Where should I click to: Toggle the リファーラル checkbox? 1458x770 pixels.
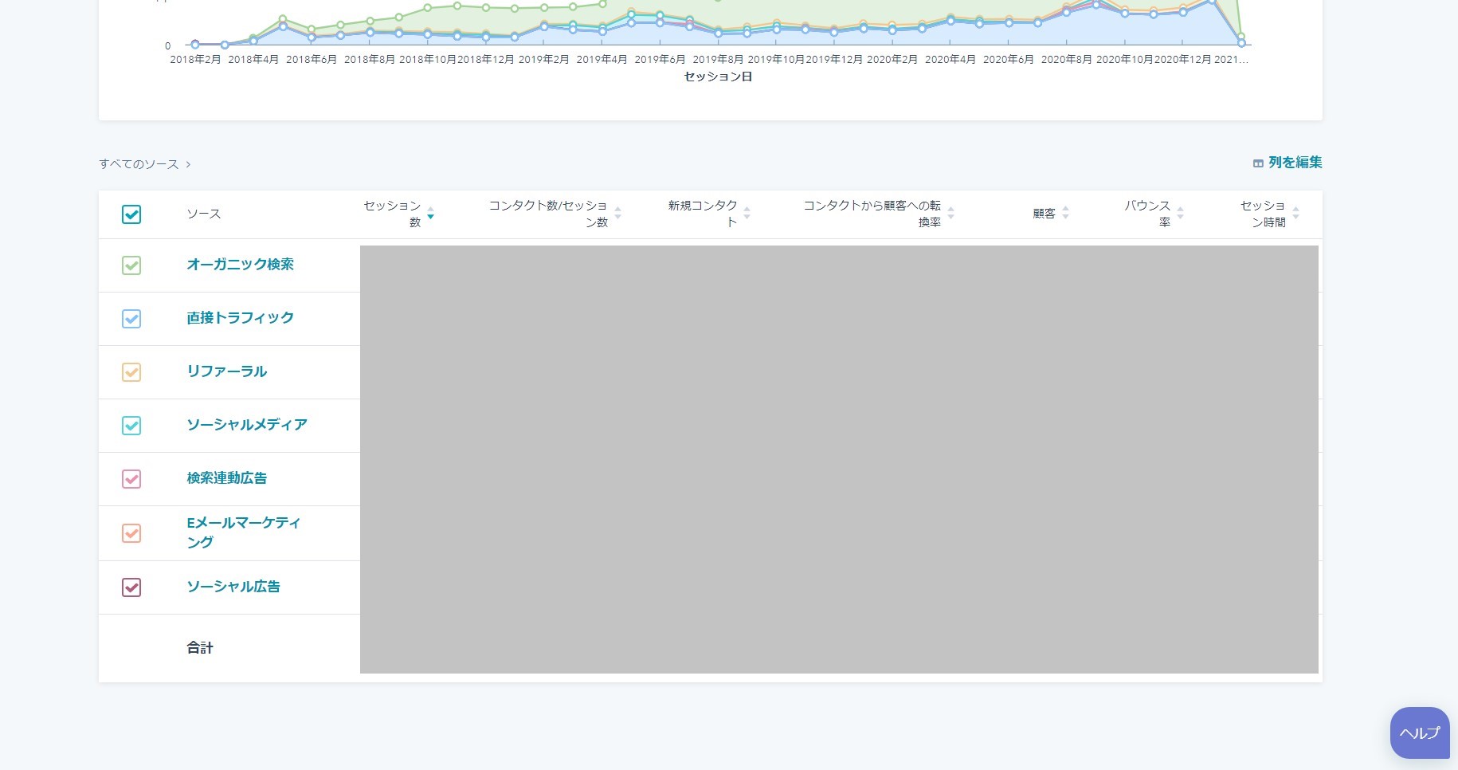(131, 372)
